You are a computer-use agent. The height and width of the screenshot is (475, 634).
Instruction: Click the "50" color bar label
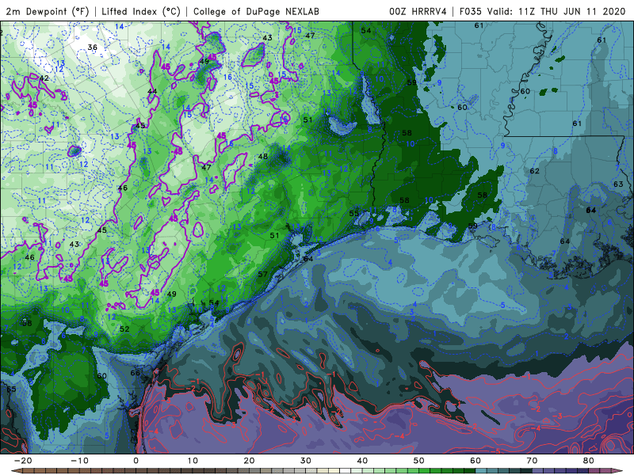[x=419, y=461]
